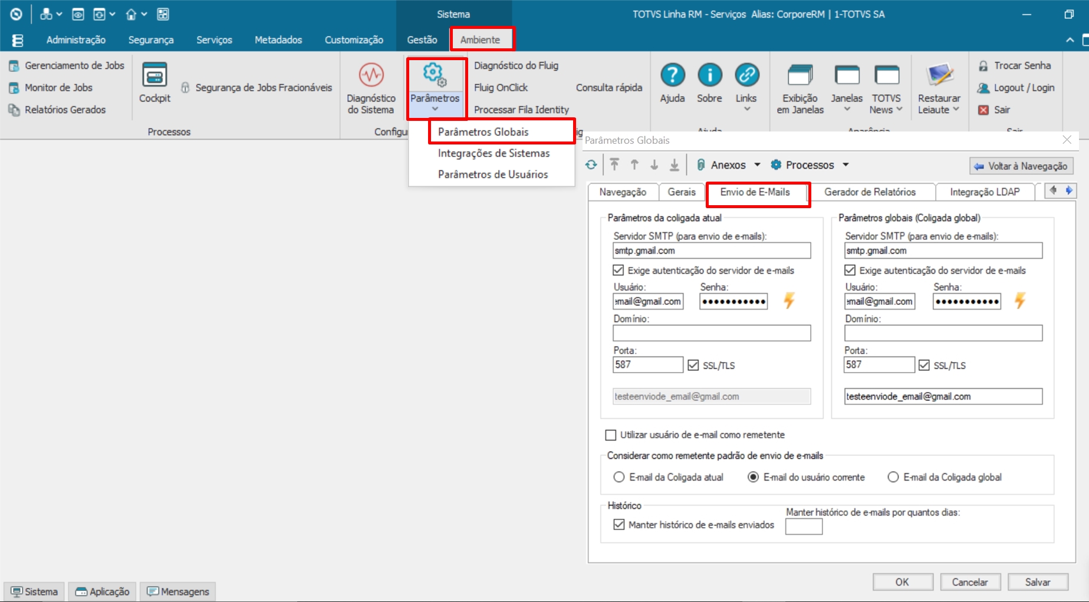Click Restaurar Leiaute icon
The height and width of the screenshot is (602, 1089).
pos(939,75)
